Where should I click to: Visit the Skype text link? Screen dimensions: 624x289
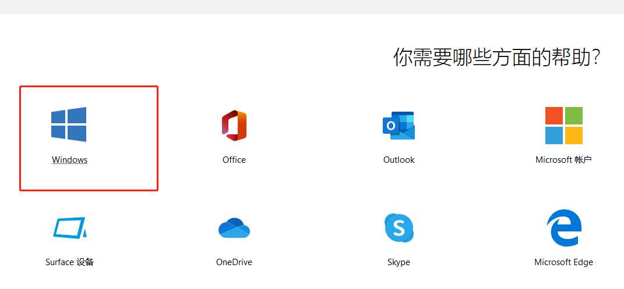tap(399, 262)
